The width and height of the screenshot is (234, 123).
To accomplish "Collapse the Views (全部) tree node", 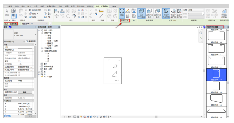I will [39, 30].
